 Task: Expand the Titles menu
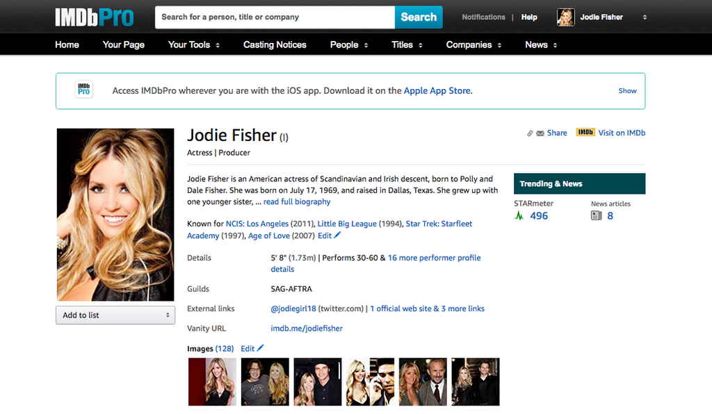point(407,45)
